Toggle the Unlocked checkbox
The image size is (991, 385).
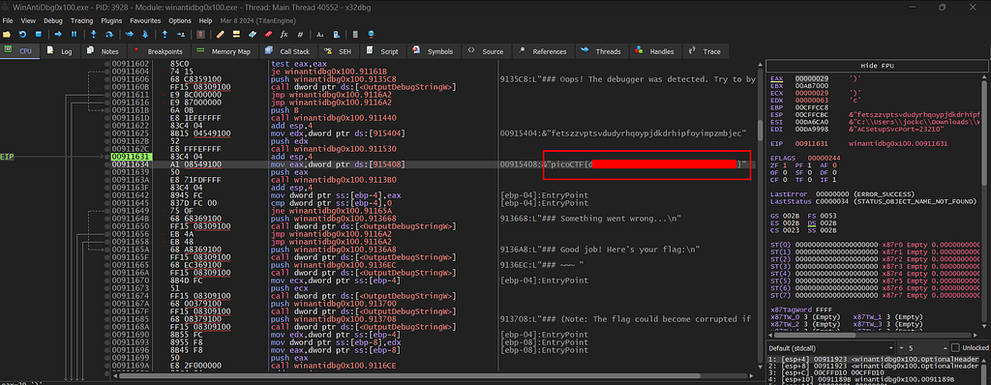[955, 347]
